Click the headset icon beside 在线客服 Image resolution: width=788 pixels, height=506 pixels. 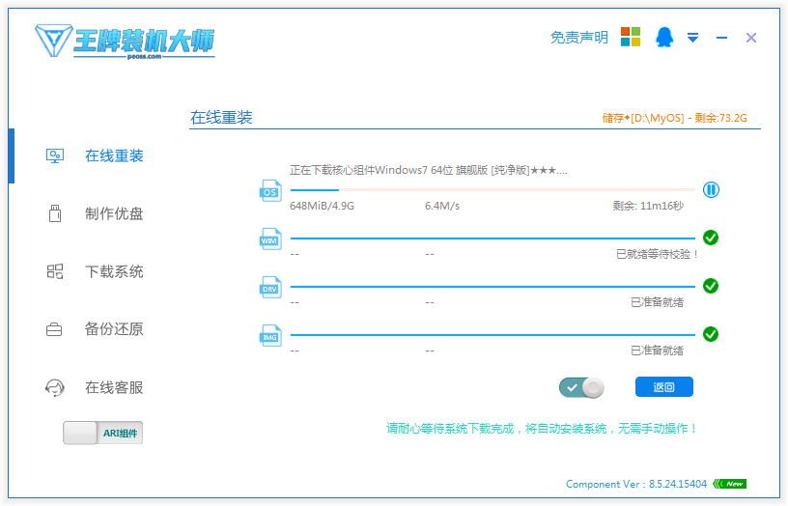click(55, 387)
